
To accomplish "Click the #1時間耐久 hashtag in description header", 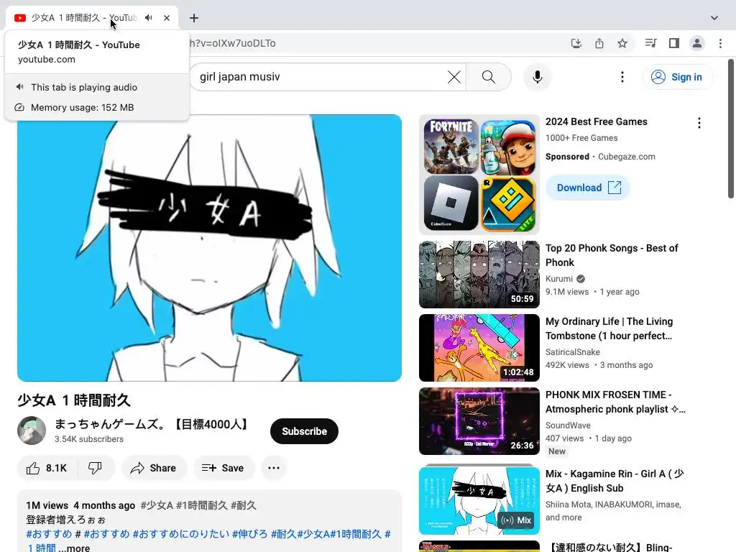I will tap(202, 505).
